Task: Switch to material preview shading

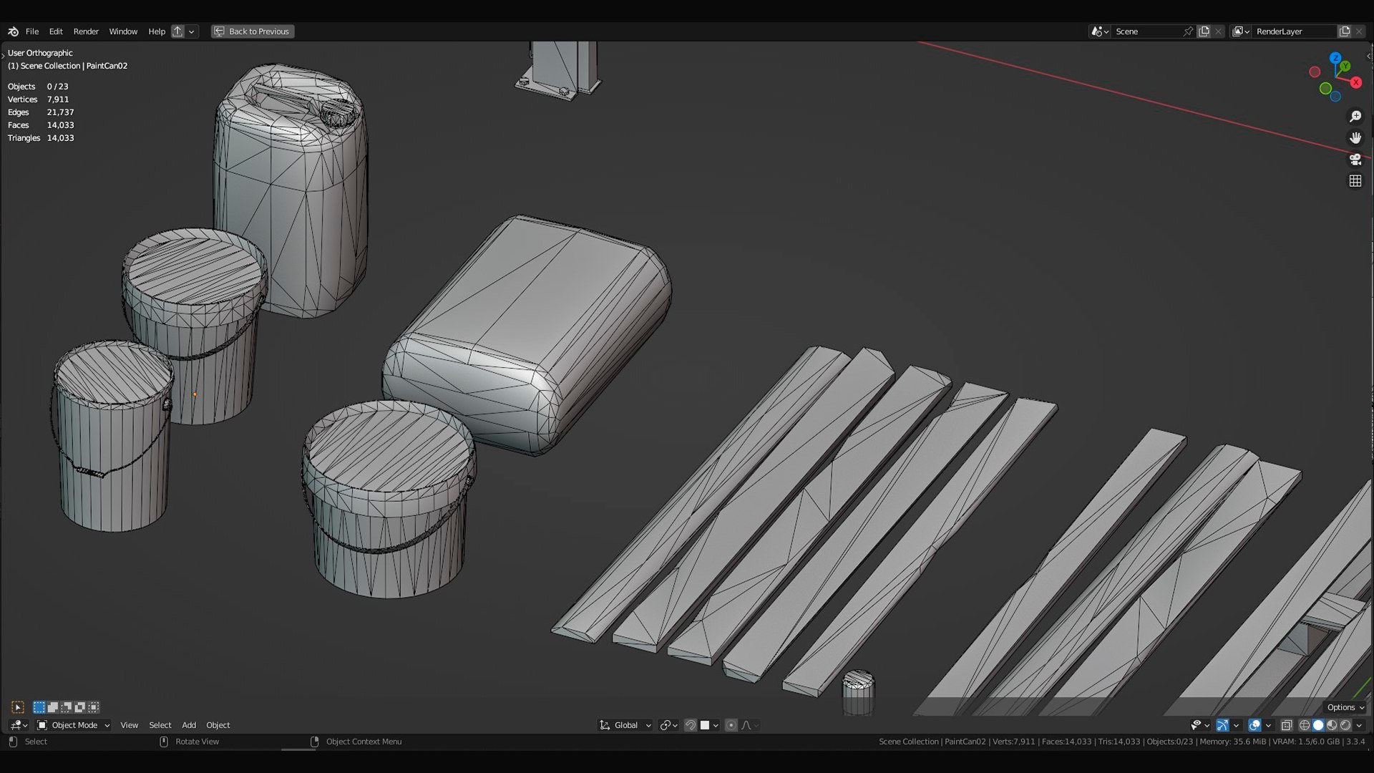Action: tap(1332, 725)
